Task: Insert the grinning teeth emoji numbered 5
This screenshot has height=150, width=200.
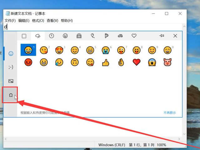Action: coord(90,50)
